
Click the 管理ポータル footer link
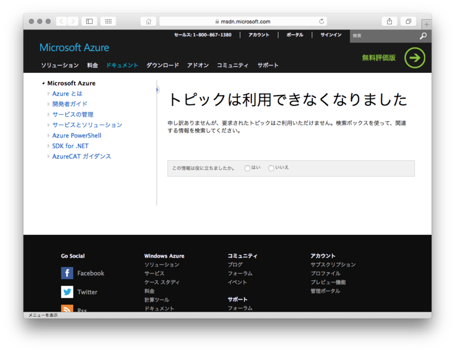tap(325, 291)
